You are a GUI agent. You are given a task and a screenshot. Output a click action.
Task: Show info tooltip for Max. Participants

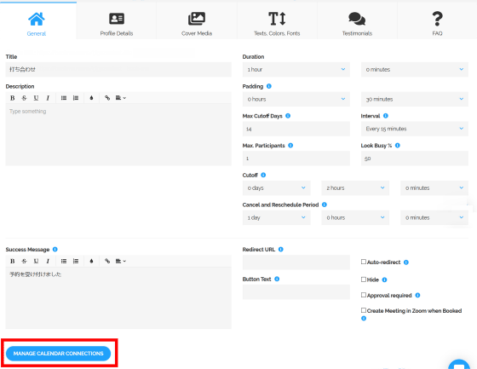(290, 145)
